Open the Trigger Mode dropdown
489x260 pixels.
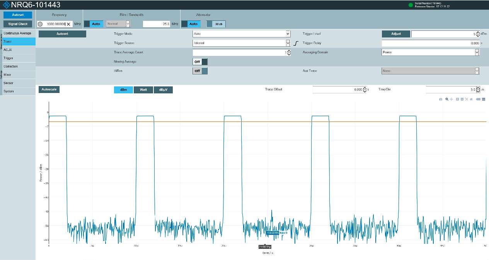click(x=241, y=34)
